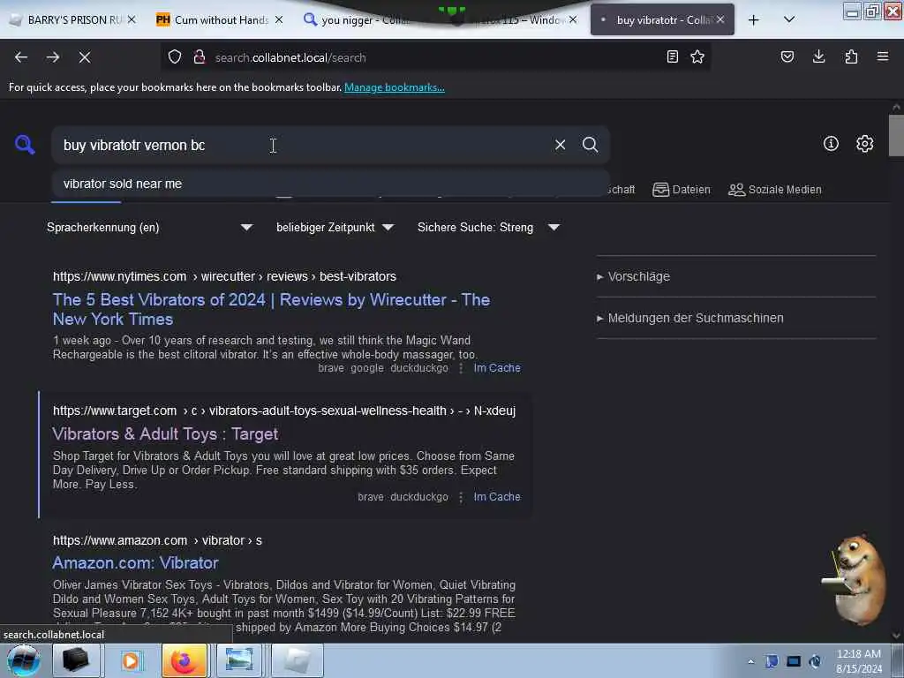Click the brave engine link under Target result

371,497
